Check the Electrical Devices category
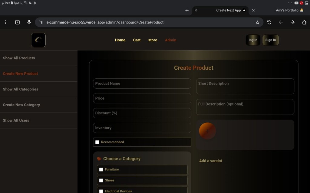The image size is (310, 193). pyautogui.click(x=101, y=191)
